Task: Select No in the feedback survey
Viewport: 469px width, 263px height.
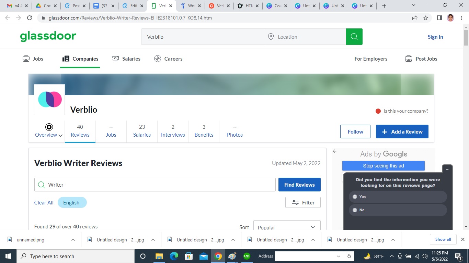Action: coord(398,210)
